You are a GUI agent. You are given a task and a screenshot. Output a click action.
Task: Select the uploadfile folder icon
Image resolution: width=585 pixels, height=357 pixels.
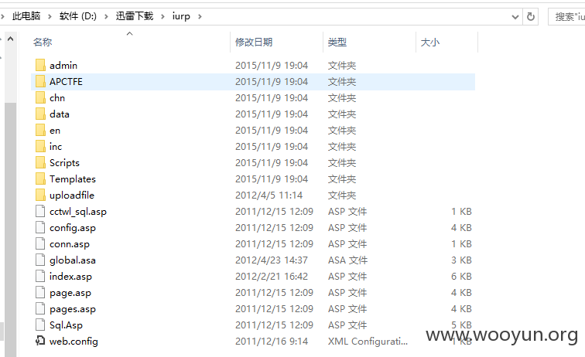(41, 195)
